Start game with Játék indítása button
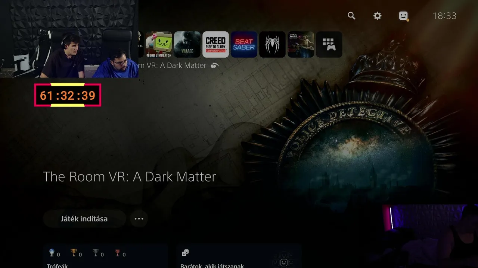The width and height of the screenshot is (478, 268). point(84,218)
